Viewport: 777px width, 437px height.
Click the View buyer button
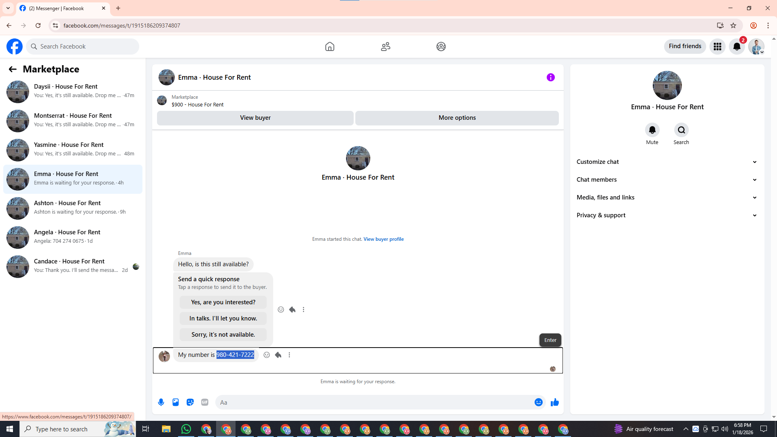[255, 118]
